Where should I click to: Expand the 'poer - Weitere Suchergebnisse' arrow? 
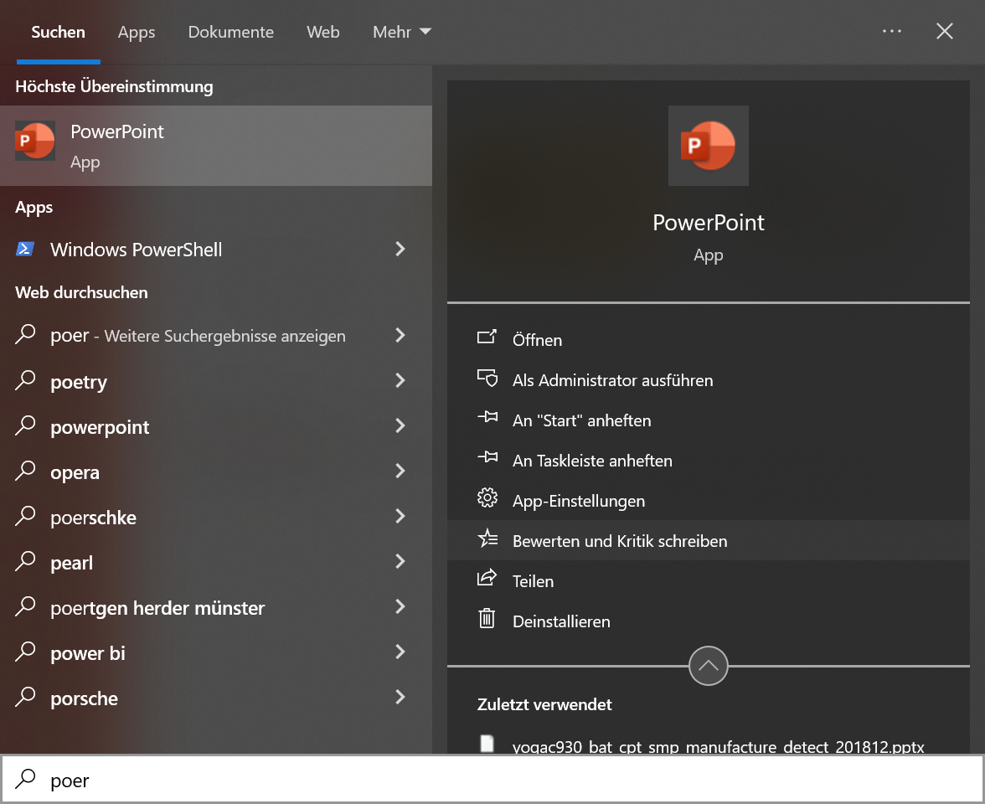coord(400,335)
